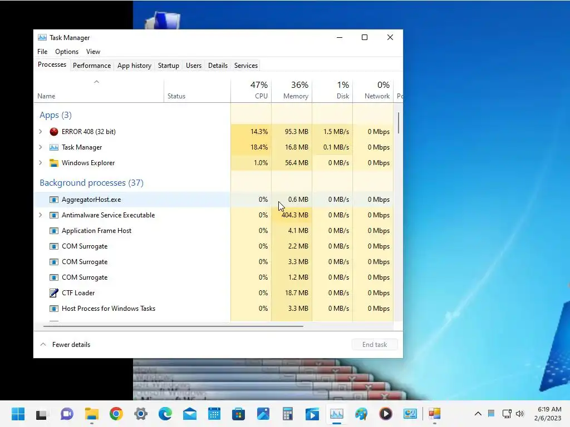This screenshot has height=427, width=570.
Task: Open the media player taskbar icon
Action: coord(386,414)
